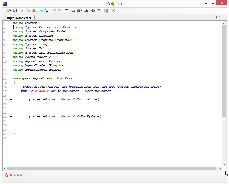Save the script with the floppy disk icon
The height and width of the screenshot is (184, 229).
click(15, 11)
